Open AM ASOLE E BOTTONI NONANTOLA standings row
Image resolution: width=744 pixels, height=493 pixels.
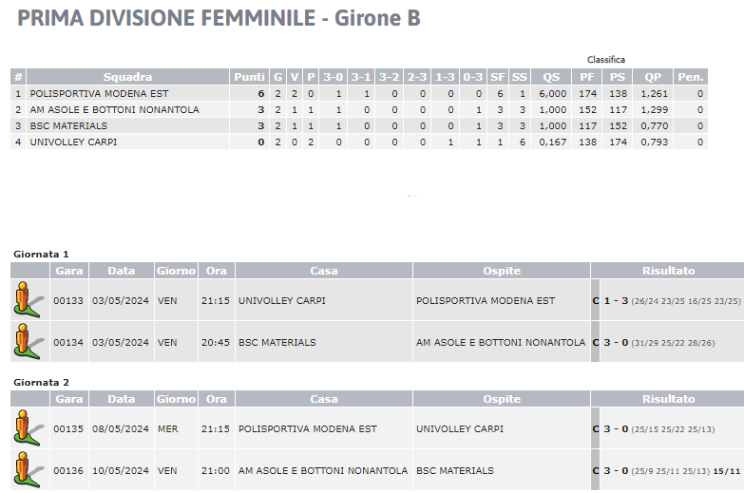(x=359, y=109)
